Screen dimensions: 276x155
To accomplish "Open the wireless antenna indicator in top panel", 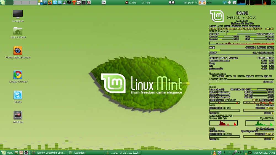I will [225, 2].
